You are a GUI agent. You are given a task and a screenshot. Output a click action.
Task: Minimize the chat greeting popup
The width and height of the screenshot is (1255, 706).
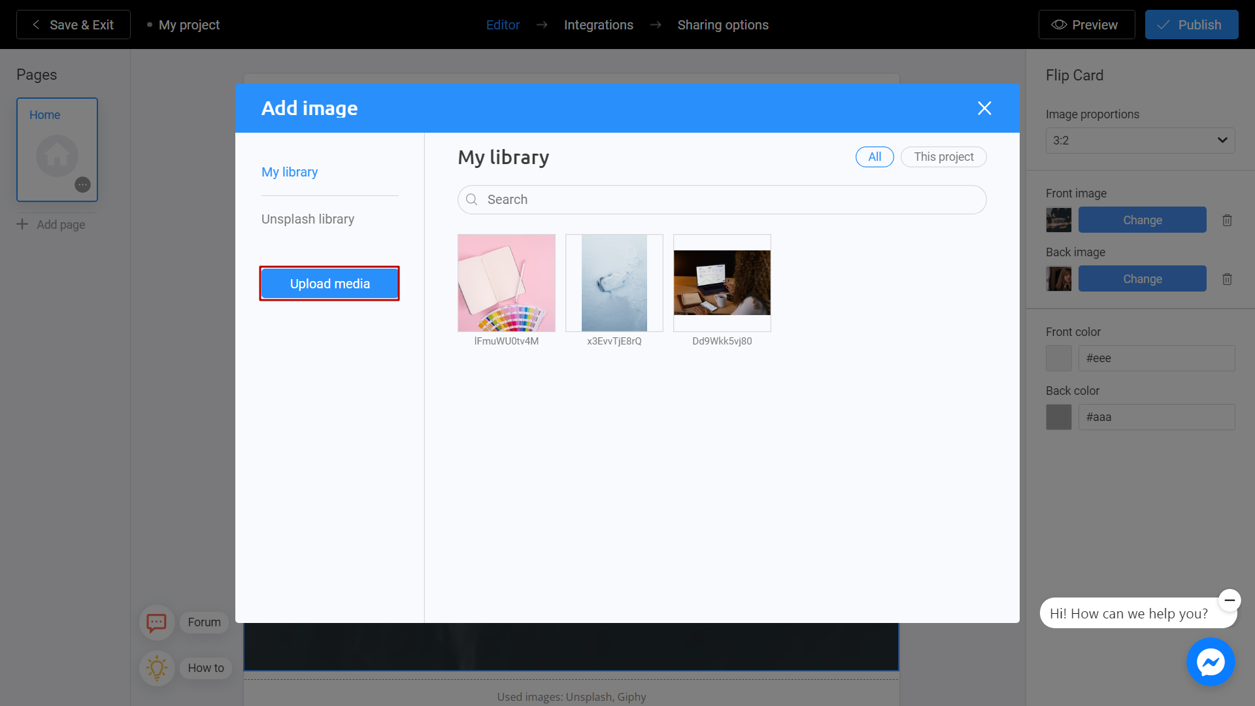(1229, 600)
